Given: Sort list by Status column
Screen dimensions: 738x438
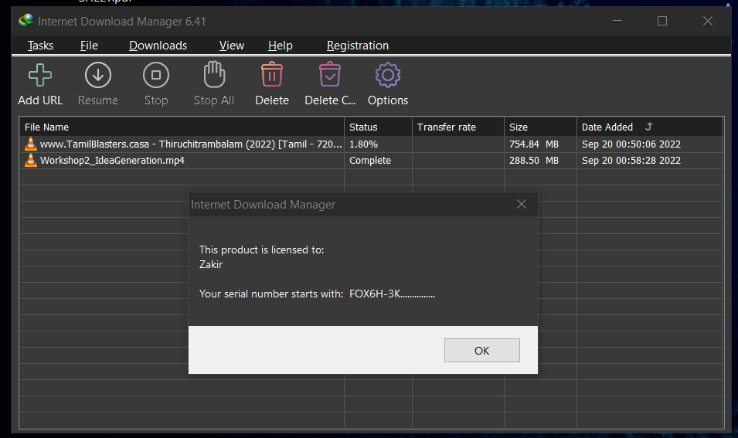Looking at the screenshot, I should tap(379, 127).
